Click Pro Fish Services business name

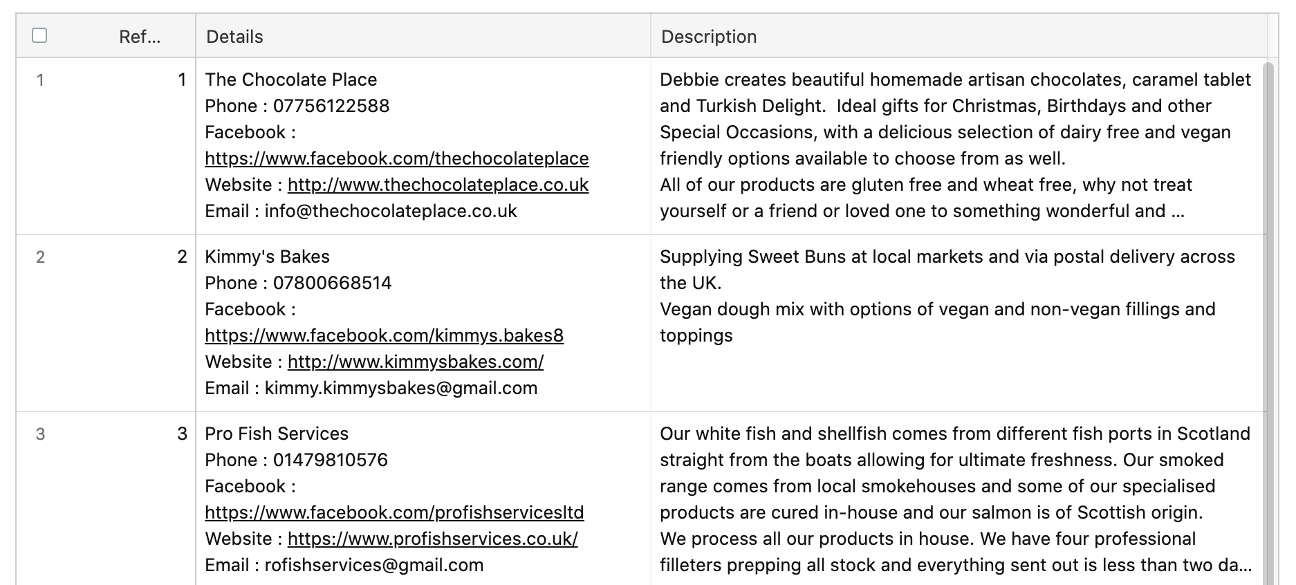coord(277,434)
